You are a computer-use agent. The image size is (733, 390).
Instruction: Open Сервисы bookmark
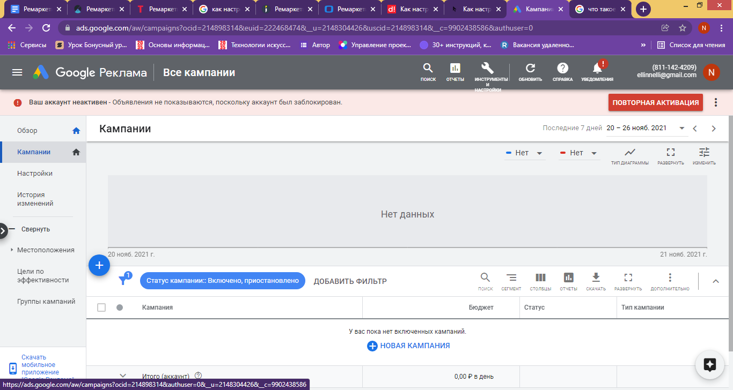27,46
